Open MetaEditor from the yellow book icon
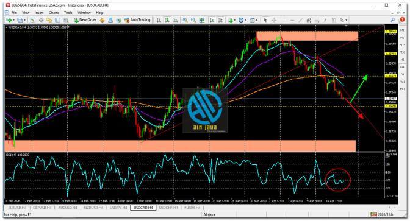 102,20
